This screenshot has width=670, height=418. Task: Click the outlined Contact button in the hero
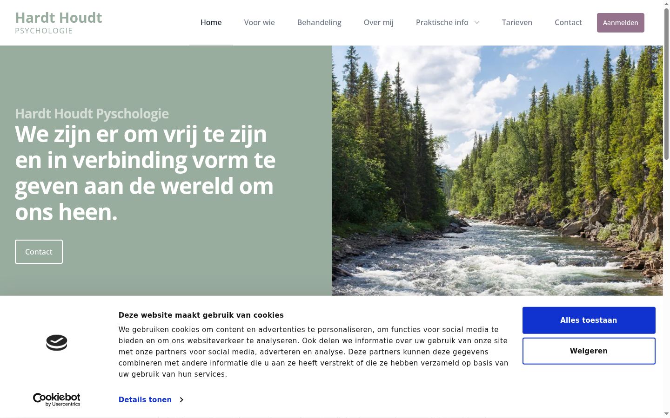click(x=39, y=252)
